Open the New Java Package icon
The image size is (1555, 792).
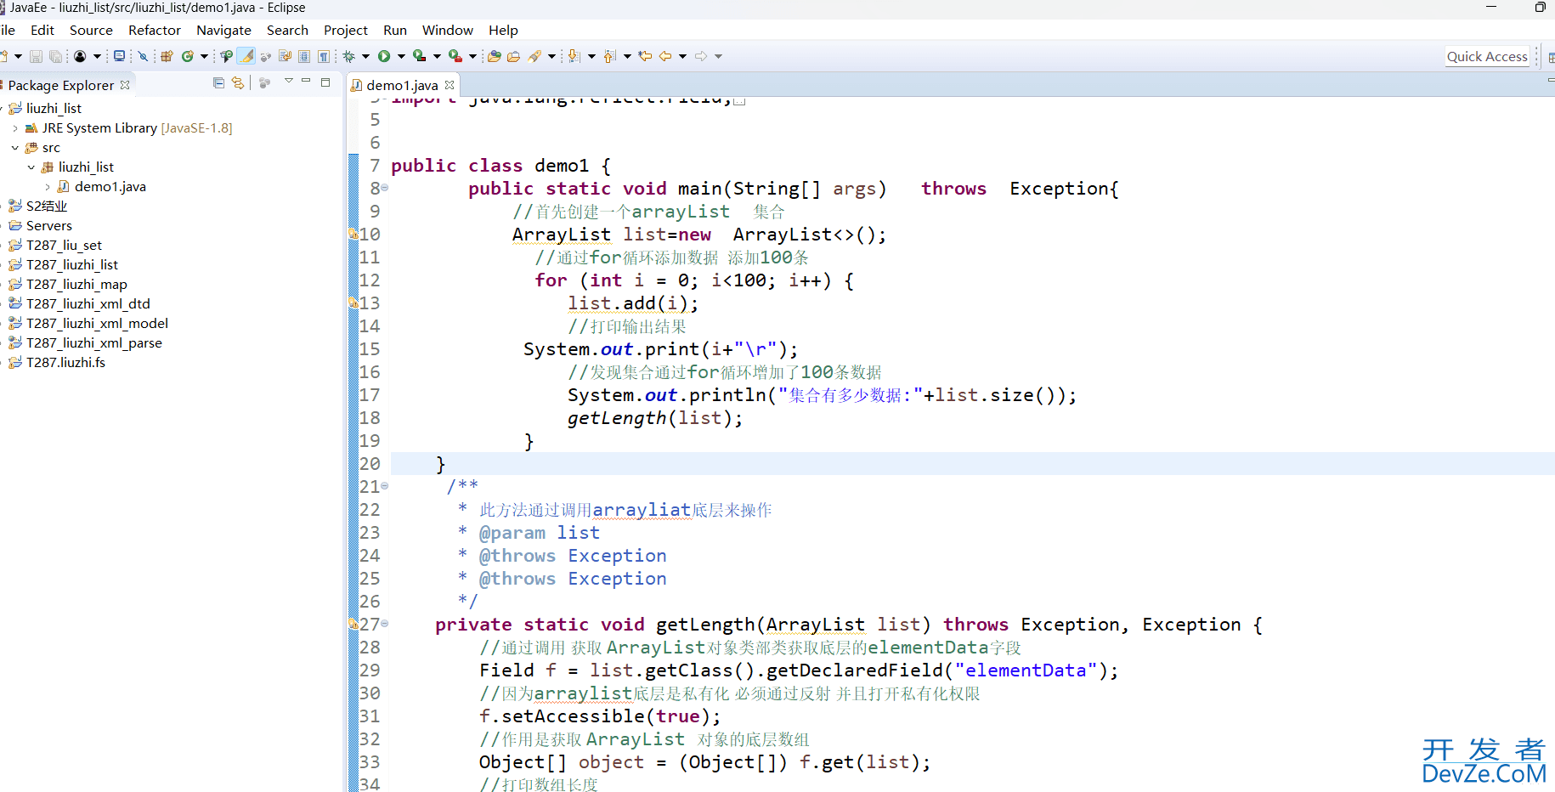(167, 56)
